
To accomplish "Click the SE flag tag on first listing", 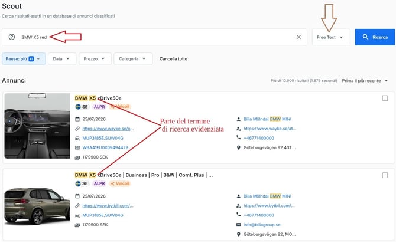I will pos(82,107).
